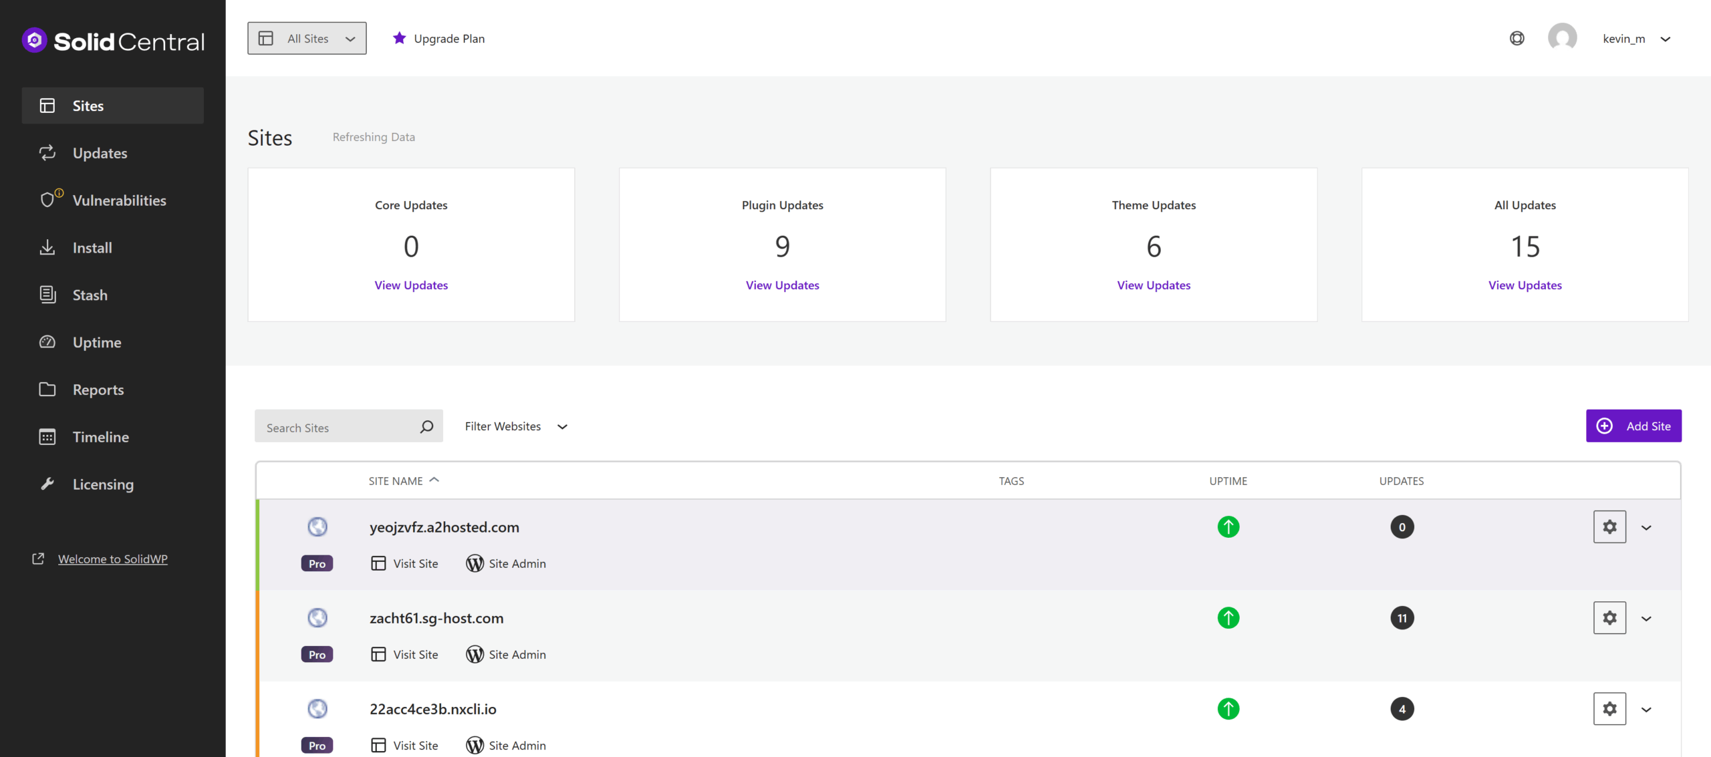
Task: Click Add Site
Action: (x=1633, y=426)
